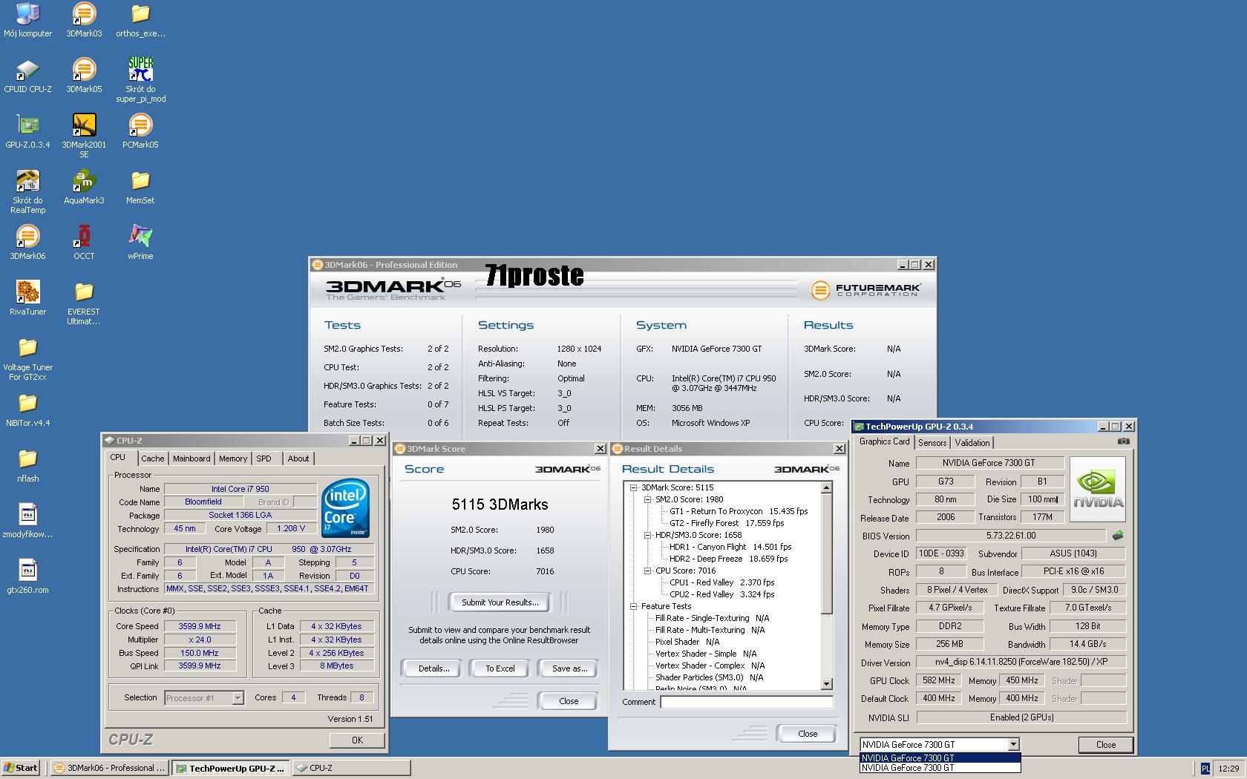Open gtx260.rom file icon
The height and width of the screenshot is (779, 1247).
[27, 577]
